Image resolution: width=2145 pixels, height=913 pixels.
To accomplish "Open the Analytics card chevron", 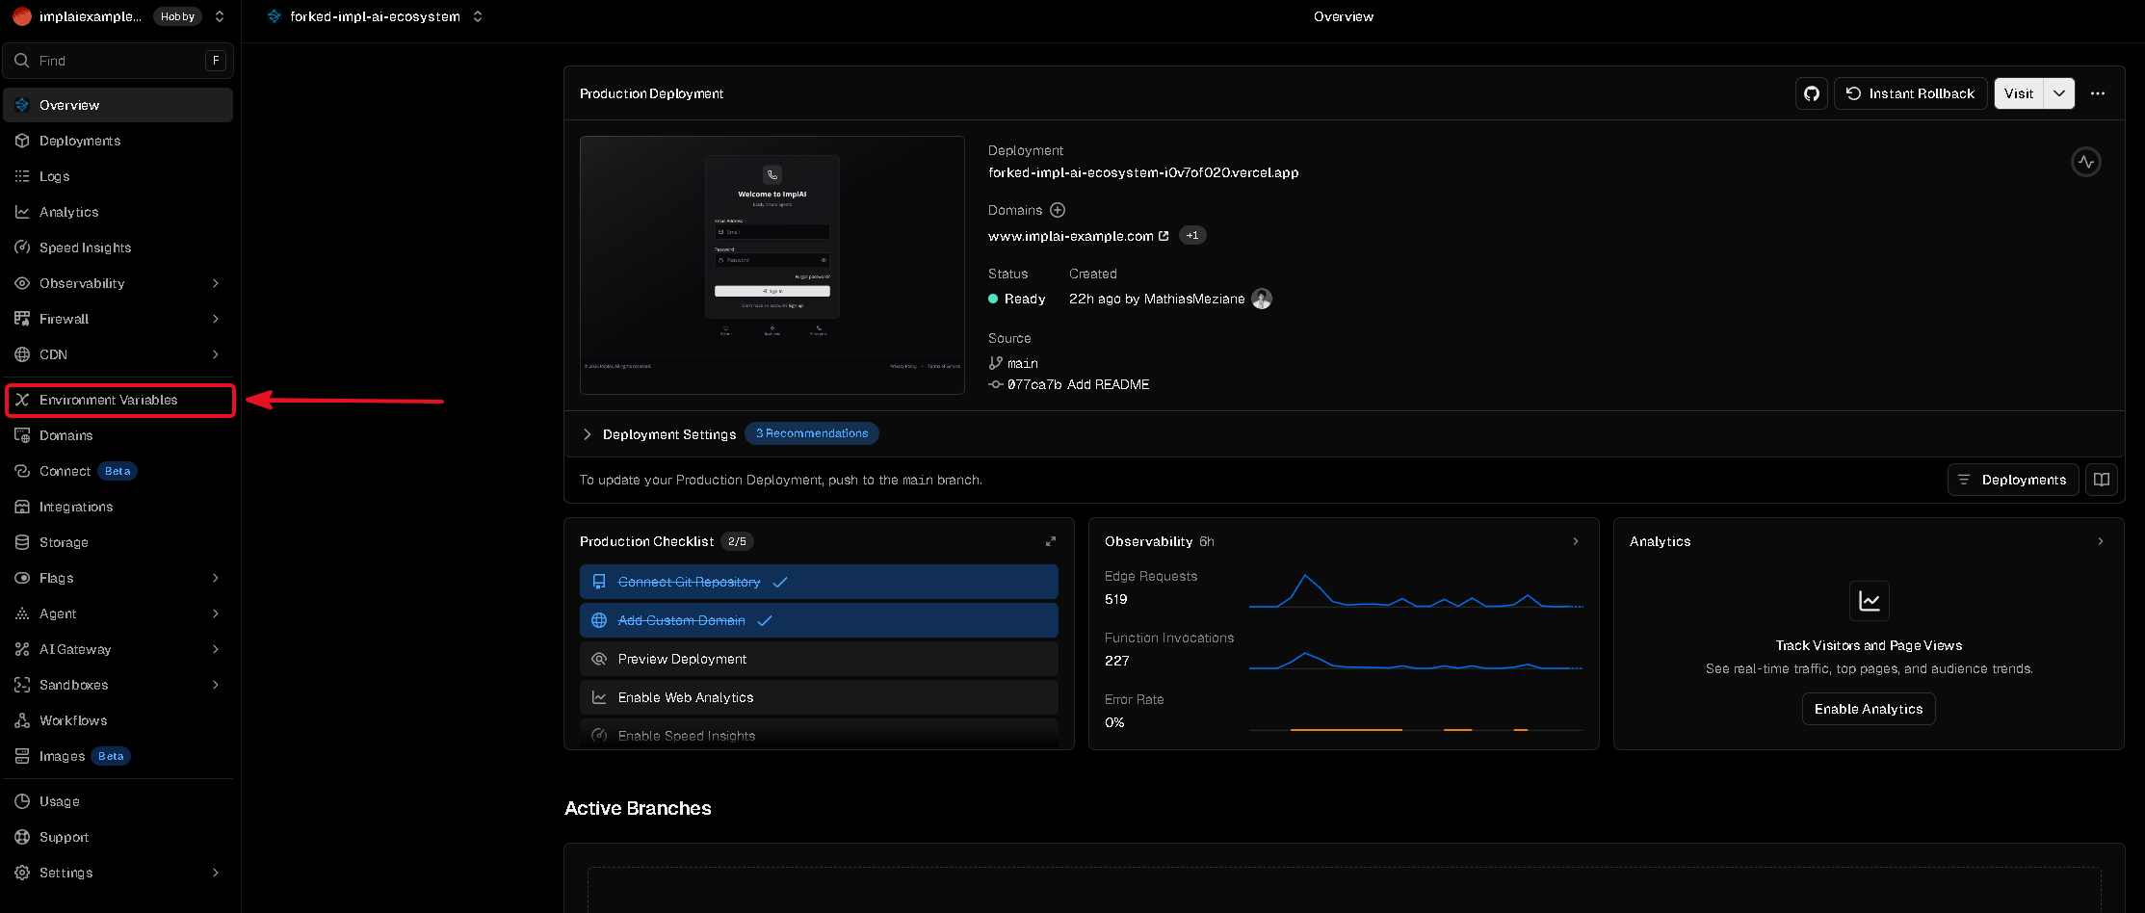I will tap(2101, 541).
